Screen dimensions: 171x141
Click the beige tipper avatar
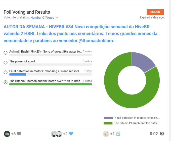106,134
